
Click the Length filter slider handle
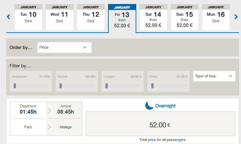pyautogui.click(x=106, y=86)
